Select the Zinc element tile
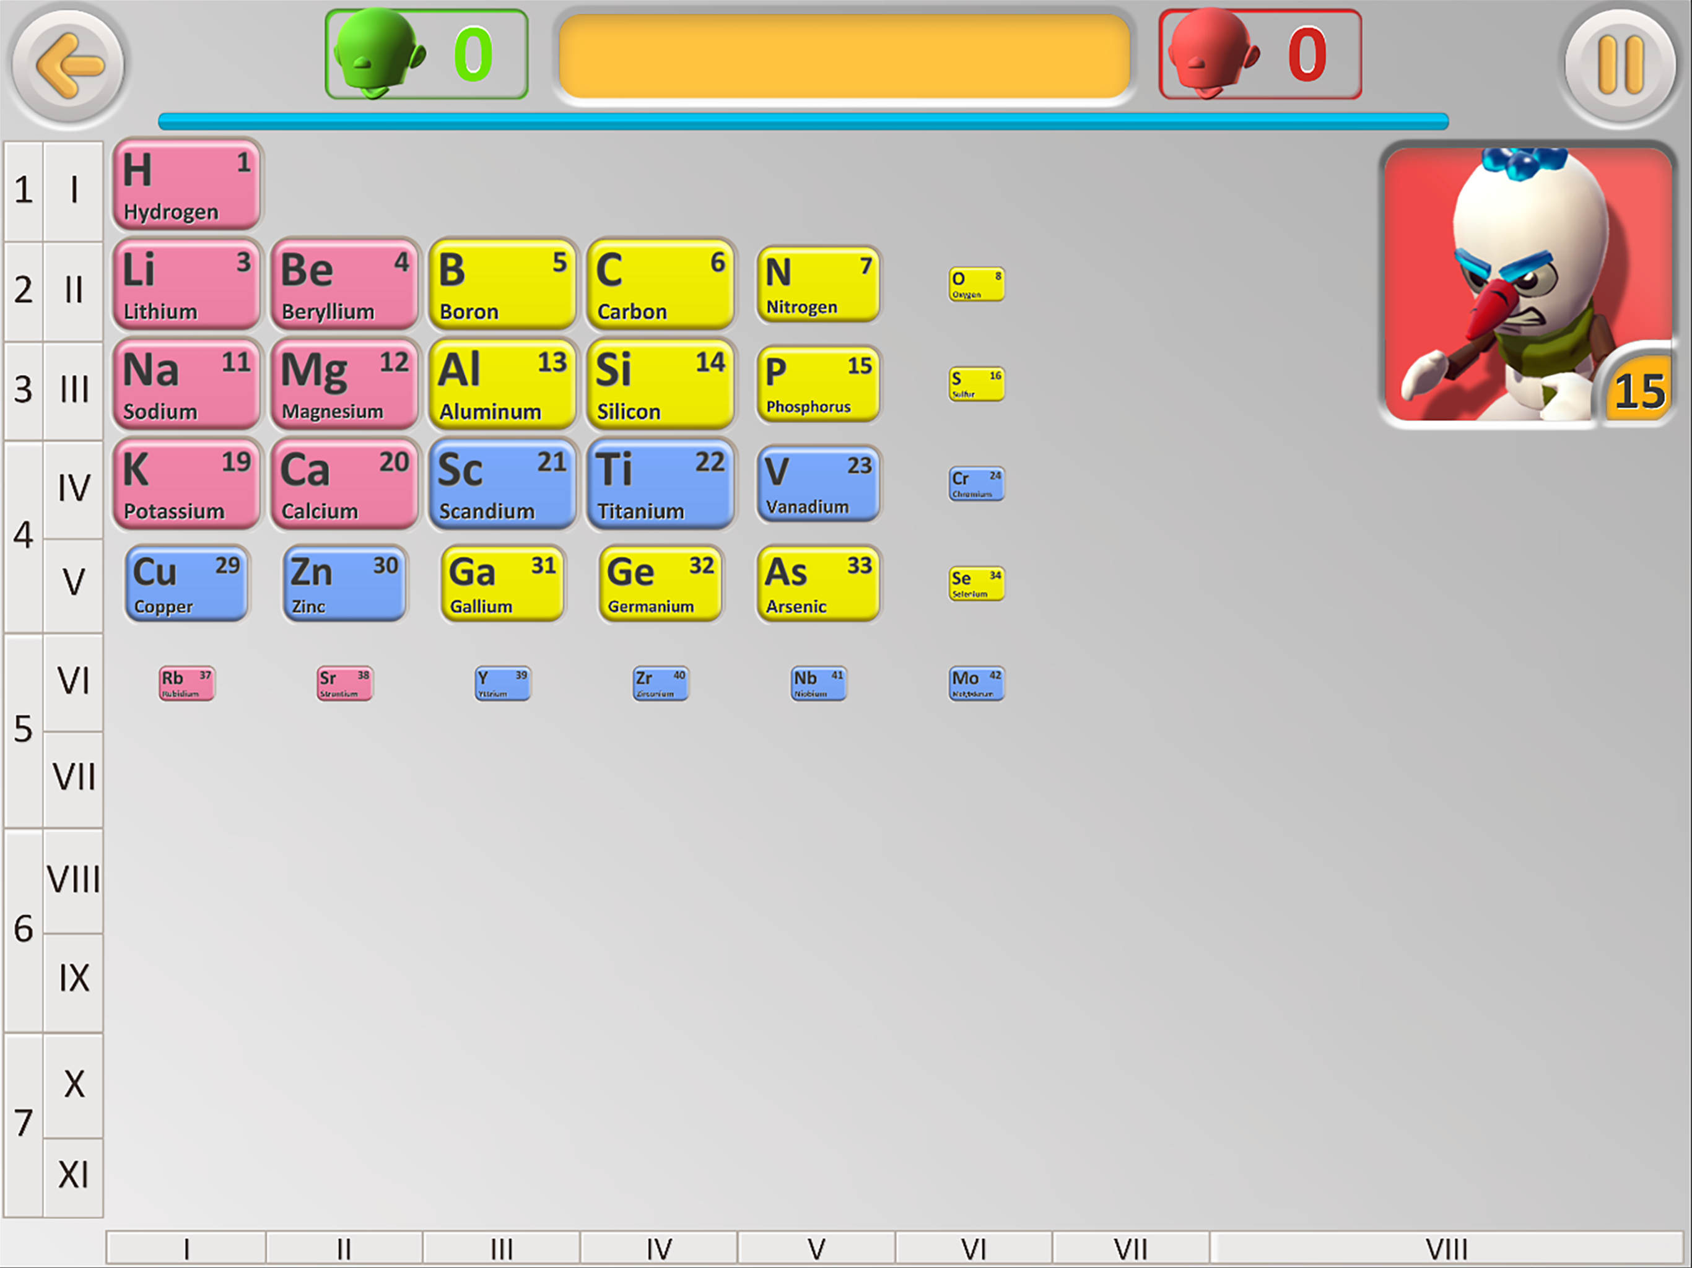 click(x=345, y=583)
